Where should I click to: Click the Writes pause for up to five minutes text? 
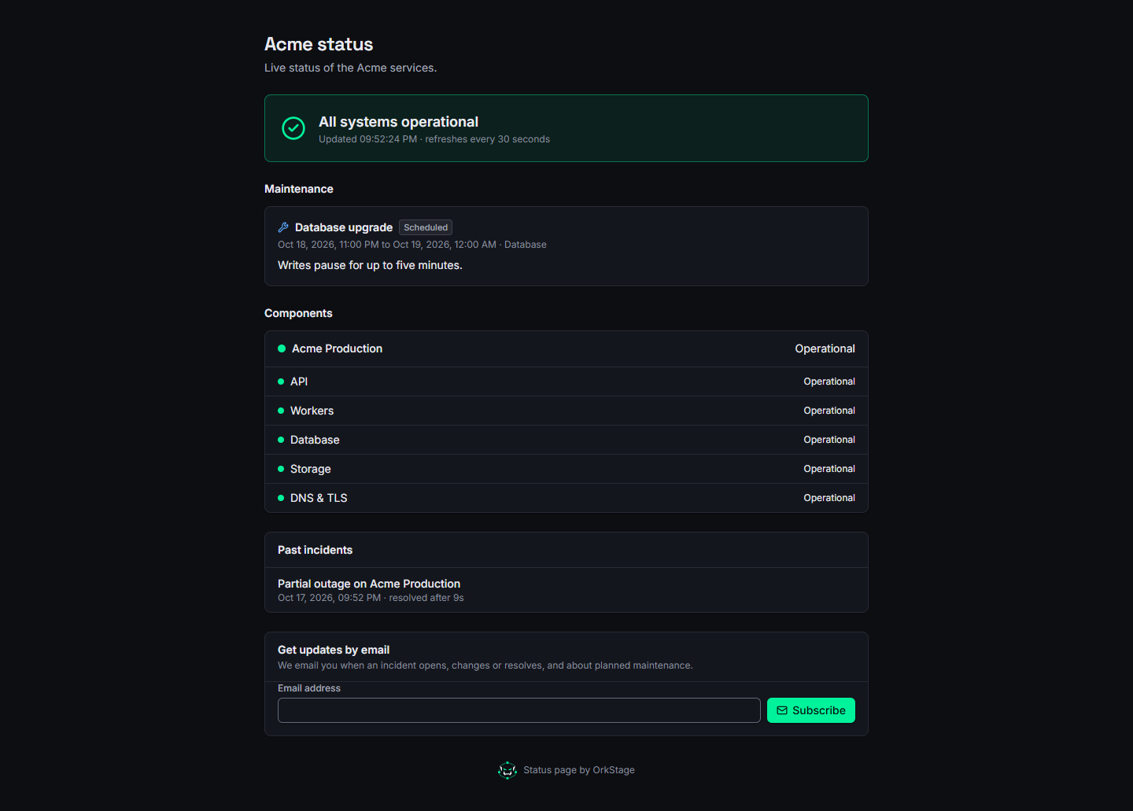(370, 265)
